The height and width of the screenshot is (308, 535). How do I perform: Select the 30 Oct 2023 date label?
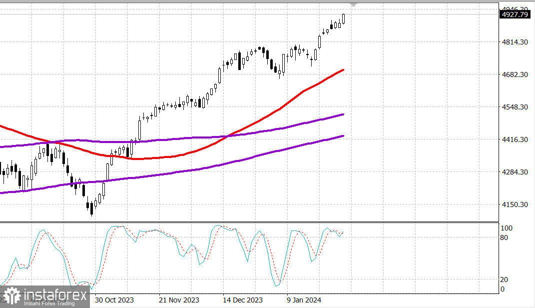(x=114, y=299)
